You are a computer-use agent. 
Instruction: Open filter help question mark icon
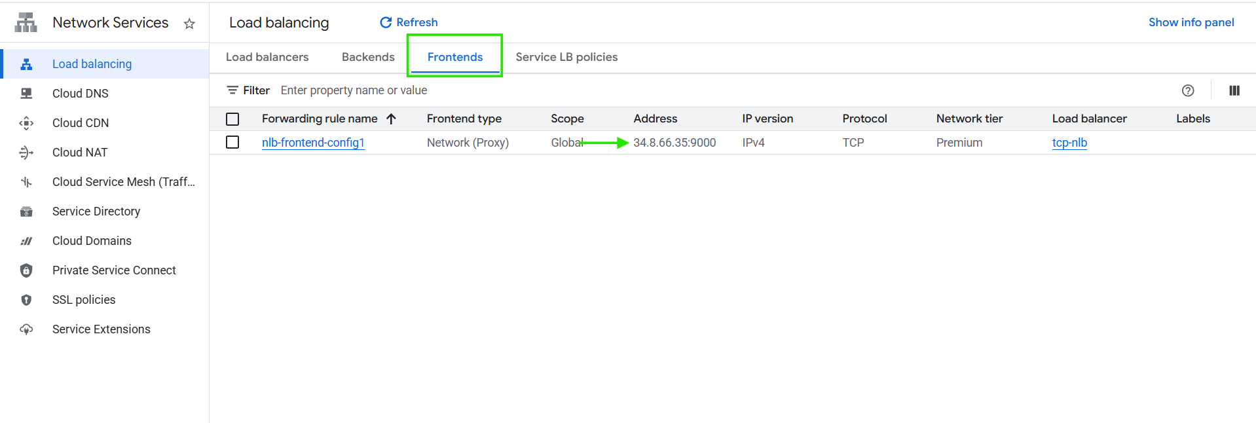coord(1187,91)
